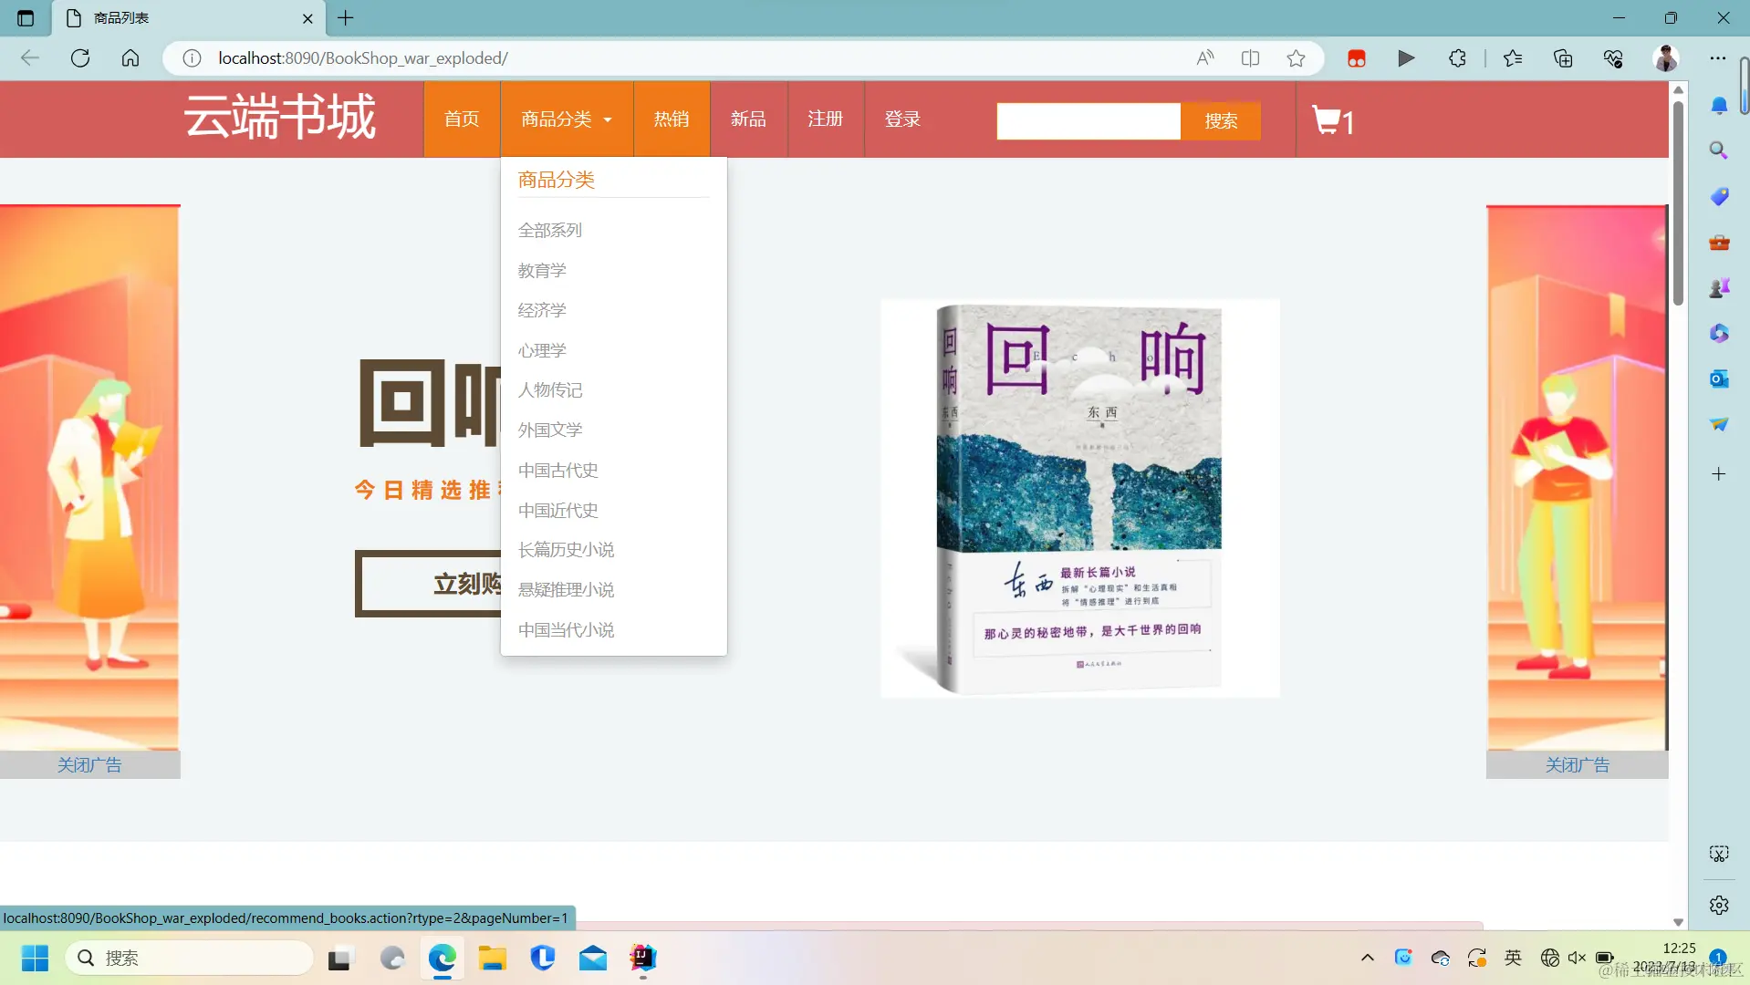Open the 注册 page
The width and height of the screenshot is (1750, 985).
[x=825, y=119]
